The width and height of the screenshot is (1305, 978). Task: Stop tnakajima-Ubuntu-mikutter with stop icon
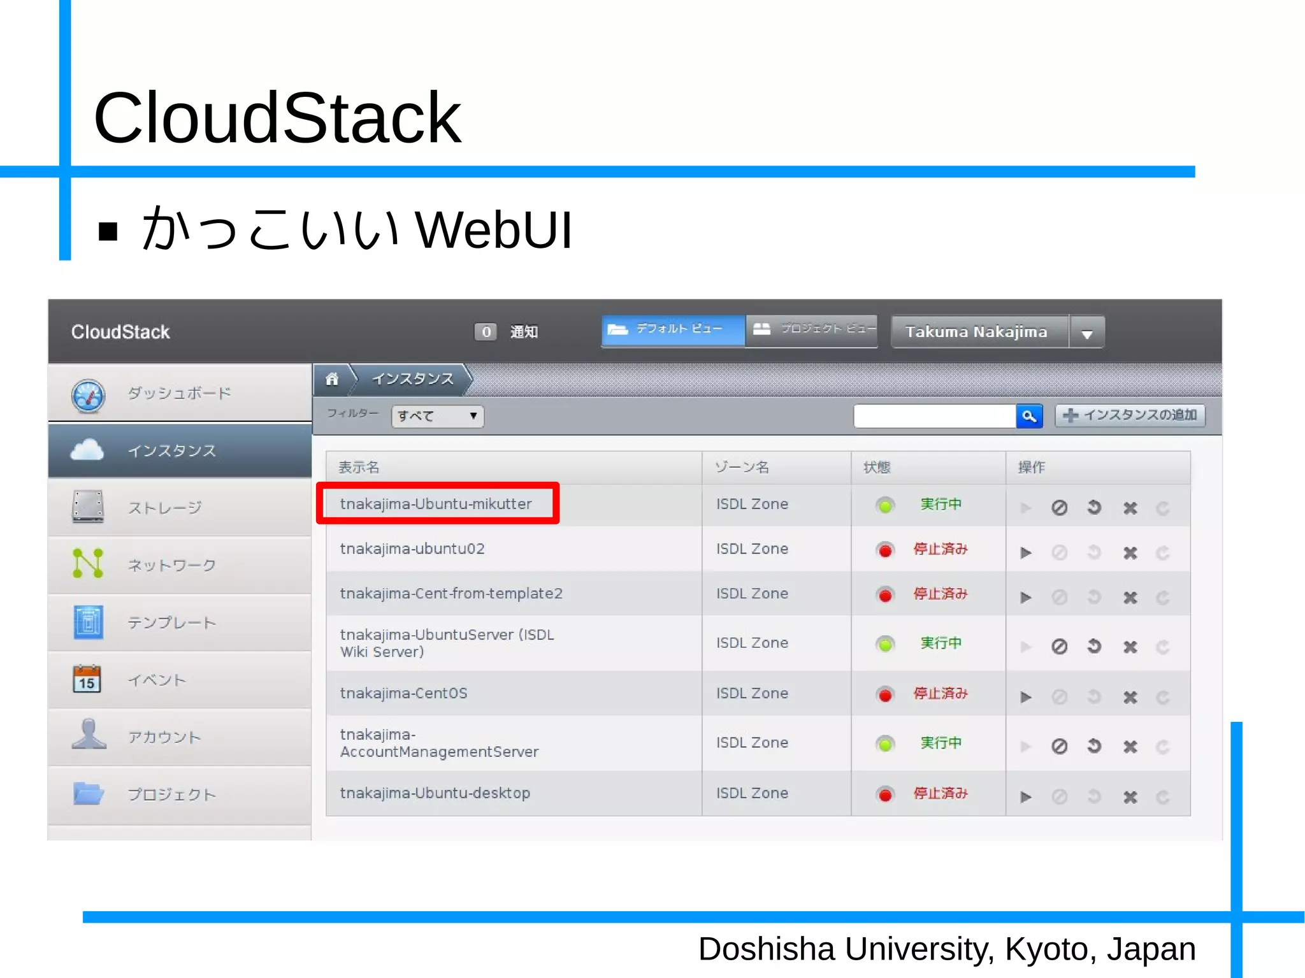coord(1059,508)
